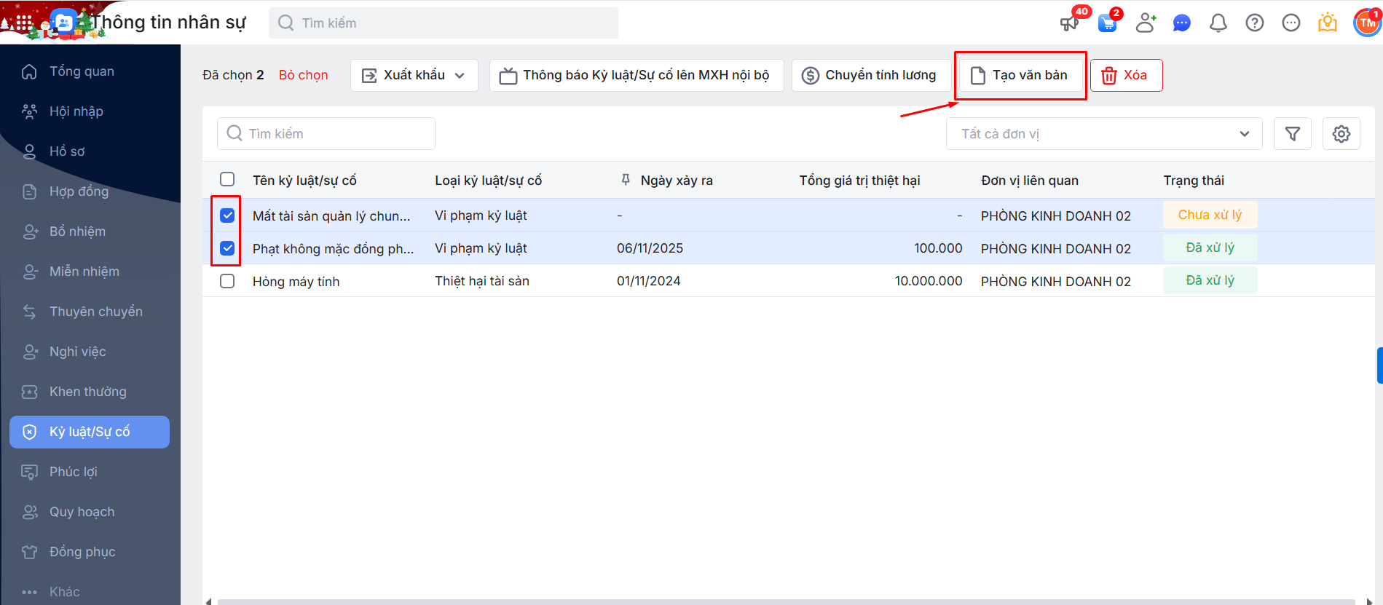Navigate to Hợp đồng section
Viewport: 1383px width, 605px height.
90,191
